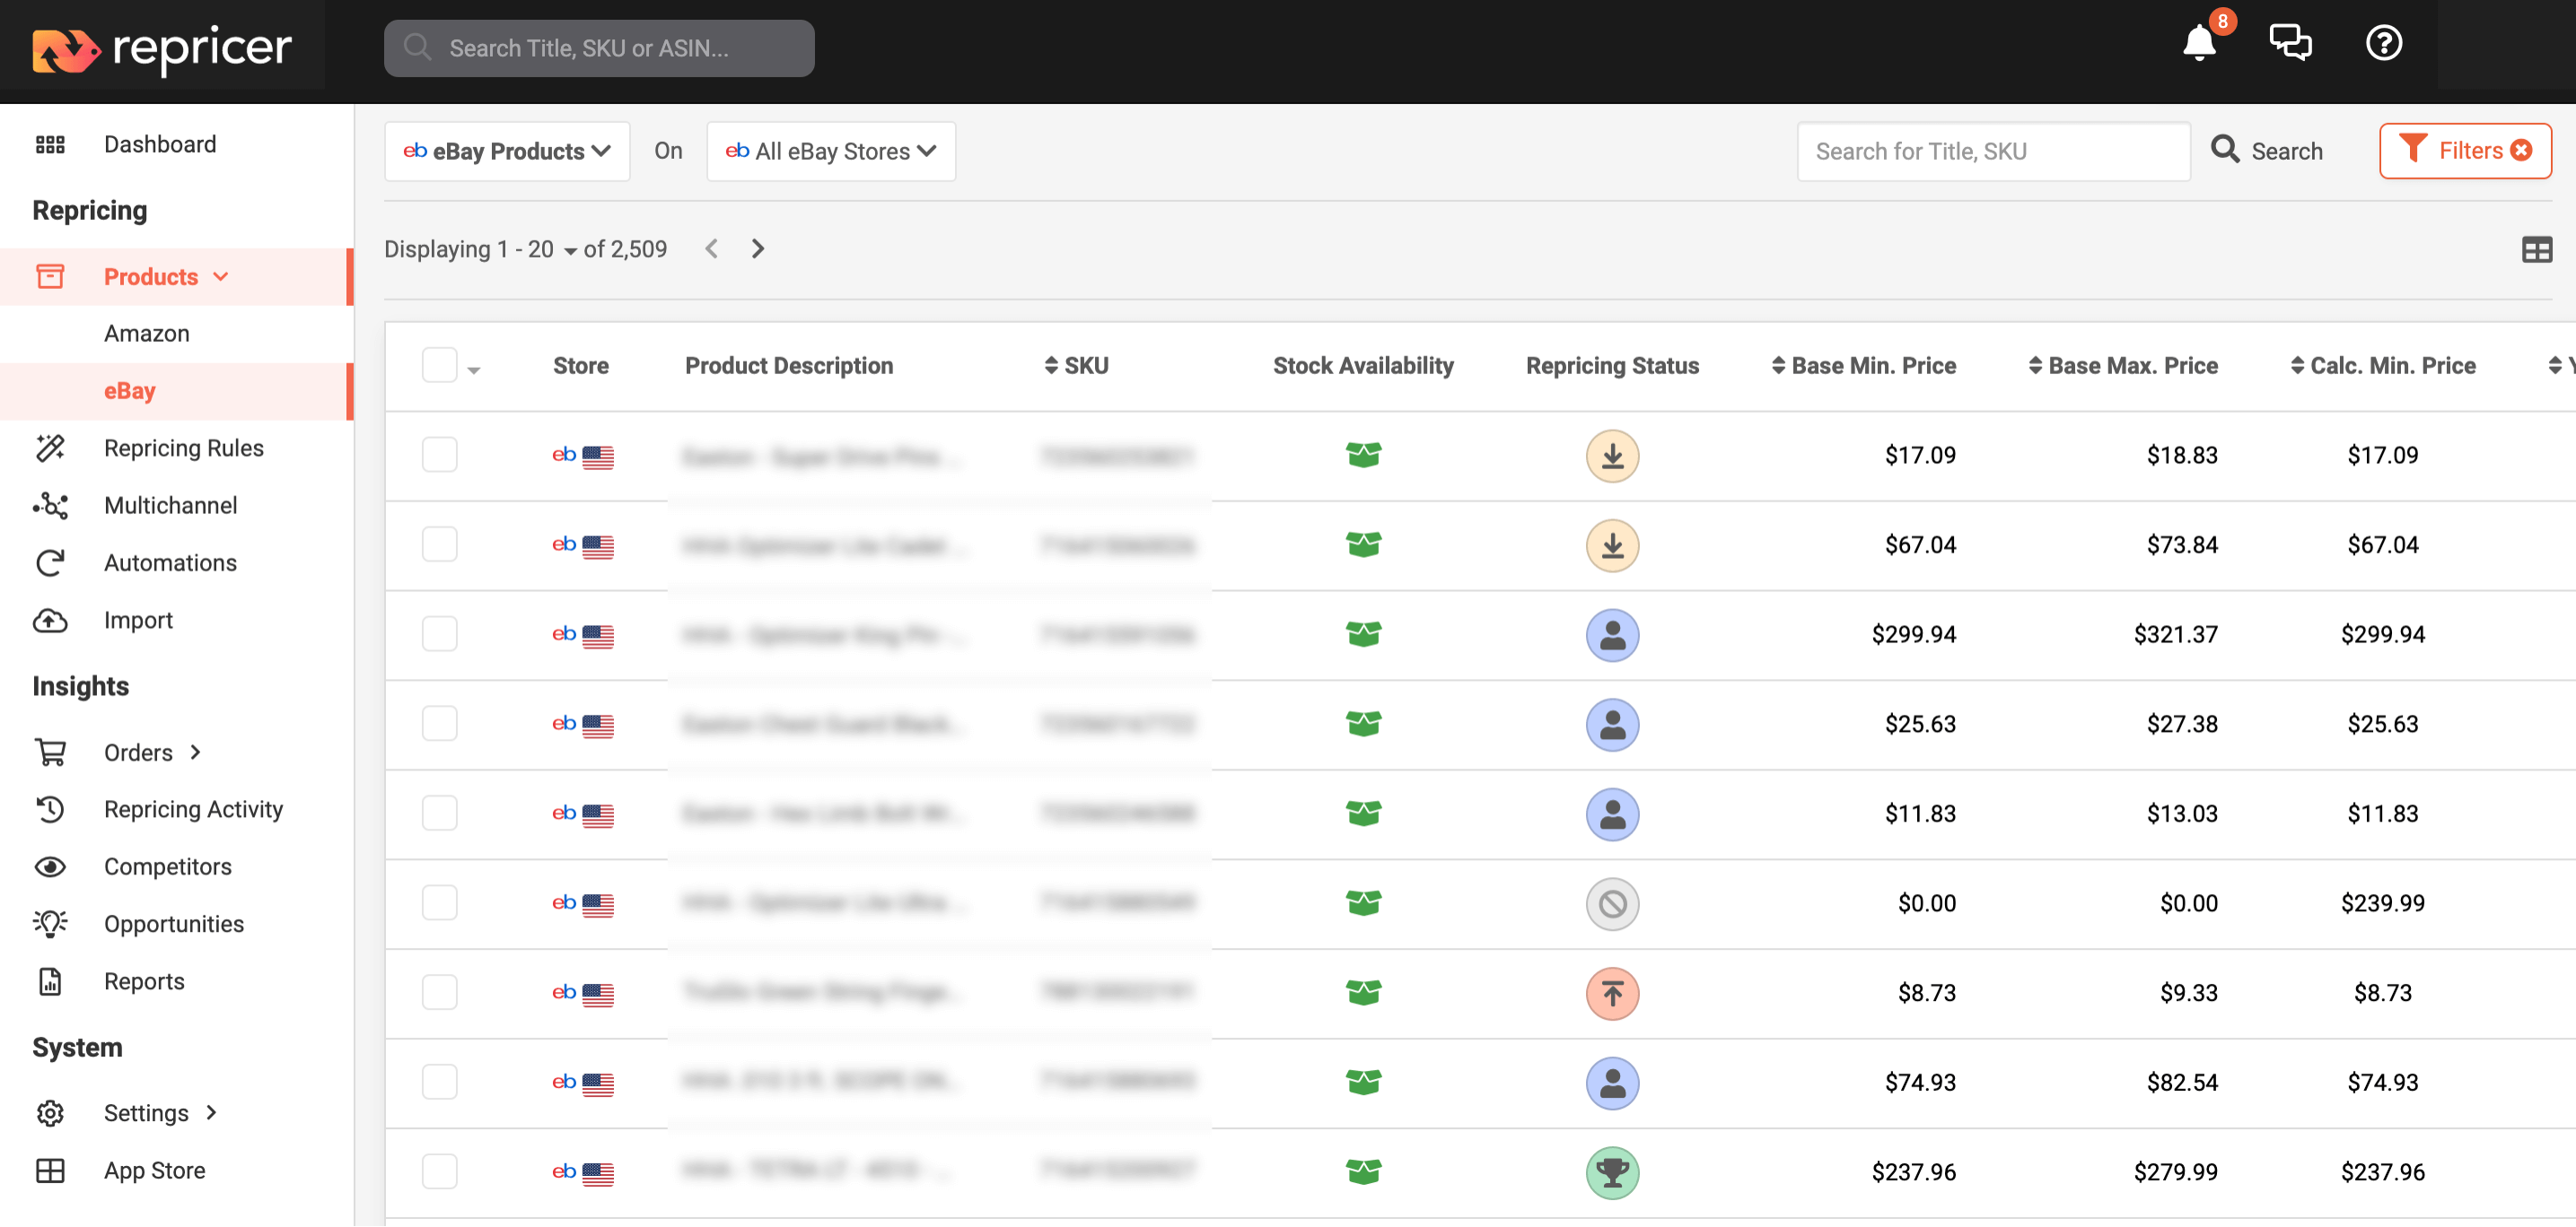Click the trophy repricing status icon
Viewport: 2576px width, 1227px height.
(1612, 1172)
